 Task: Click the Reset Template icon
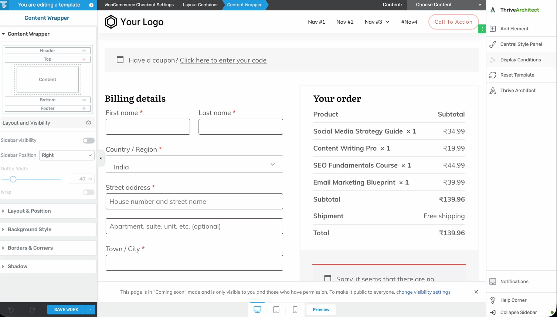pos(493,75)
